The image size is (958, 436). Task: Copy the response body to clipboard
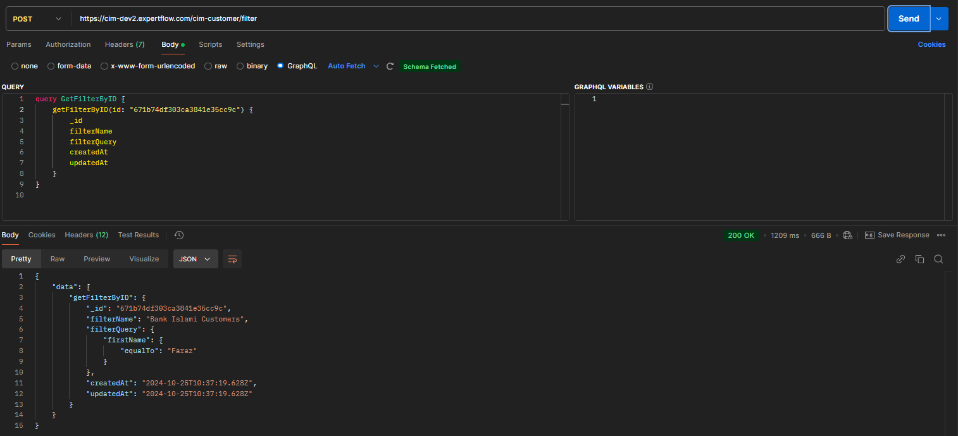919,259
